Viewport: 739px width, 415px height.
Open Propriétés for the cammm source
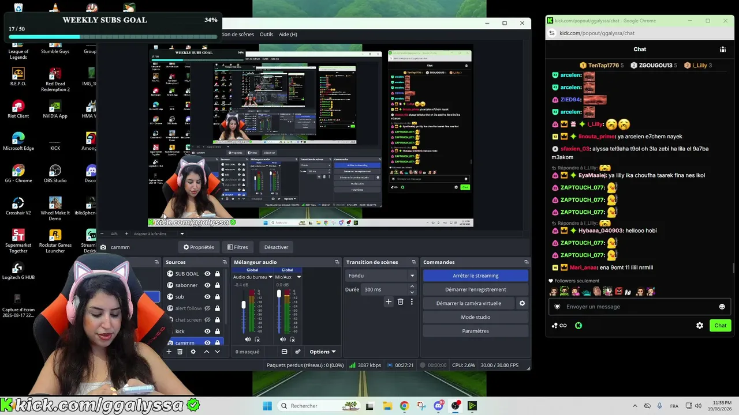tap(199, 247)
